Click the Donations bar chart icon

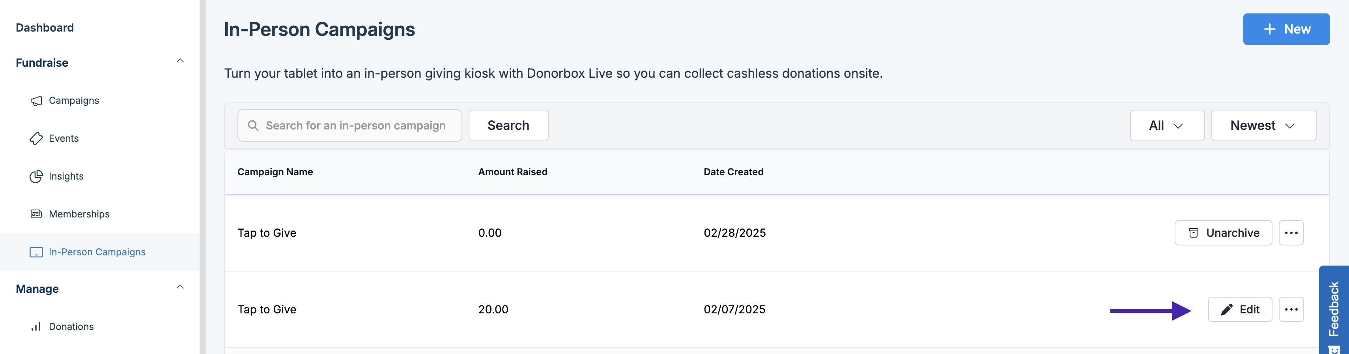pos(36,327)
